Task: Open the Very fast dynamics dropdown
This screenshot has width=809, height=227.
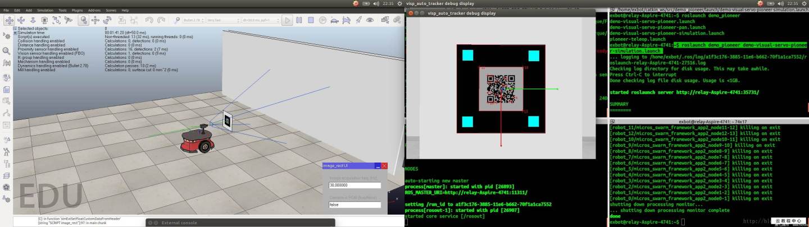Action: [223, 20]
